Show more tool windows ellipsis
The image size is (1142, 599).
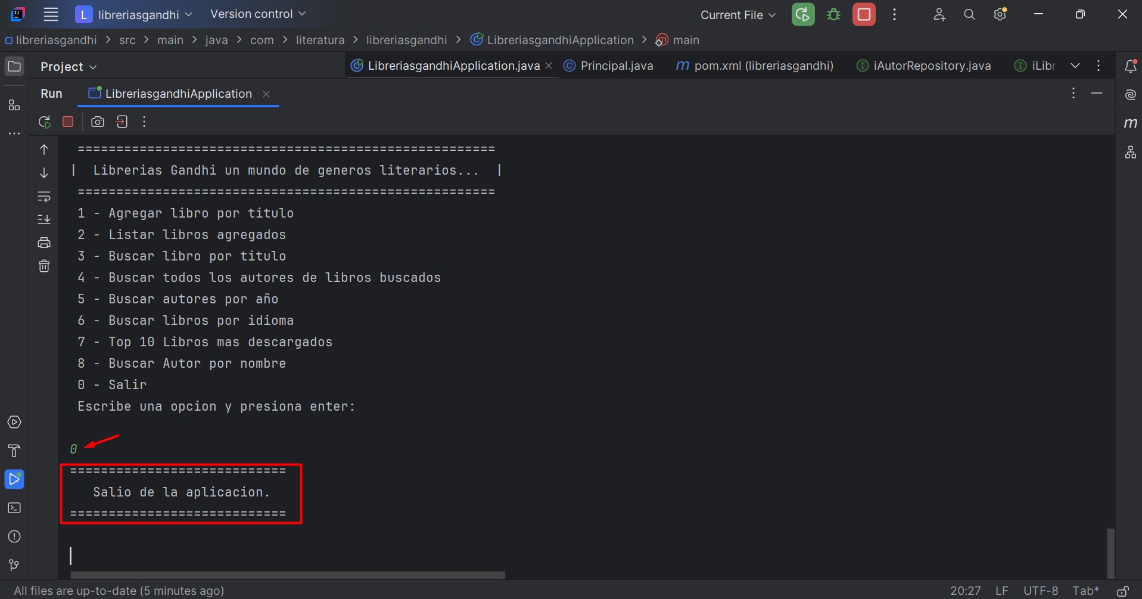[x=14, y=134]
